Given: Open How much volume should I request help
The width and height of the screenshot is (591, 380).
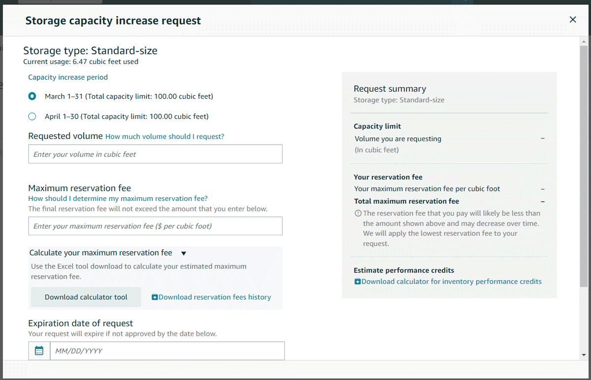Looking at the screenshot, I should (164, 136).
